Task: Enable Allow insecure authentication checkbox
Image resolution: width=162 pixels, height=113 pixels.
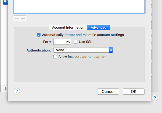Action: pos(55,57)
